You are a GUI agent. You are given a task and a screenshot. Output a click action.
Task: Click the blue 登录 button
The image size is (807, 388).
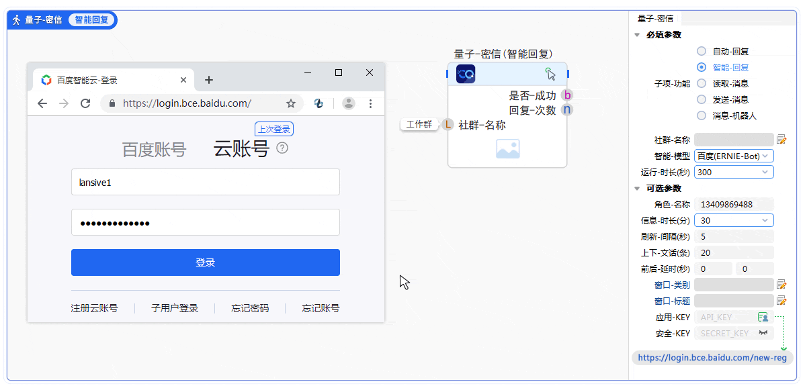pyautogui.click(x=206, y=262)
